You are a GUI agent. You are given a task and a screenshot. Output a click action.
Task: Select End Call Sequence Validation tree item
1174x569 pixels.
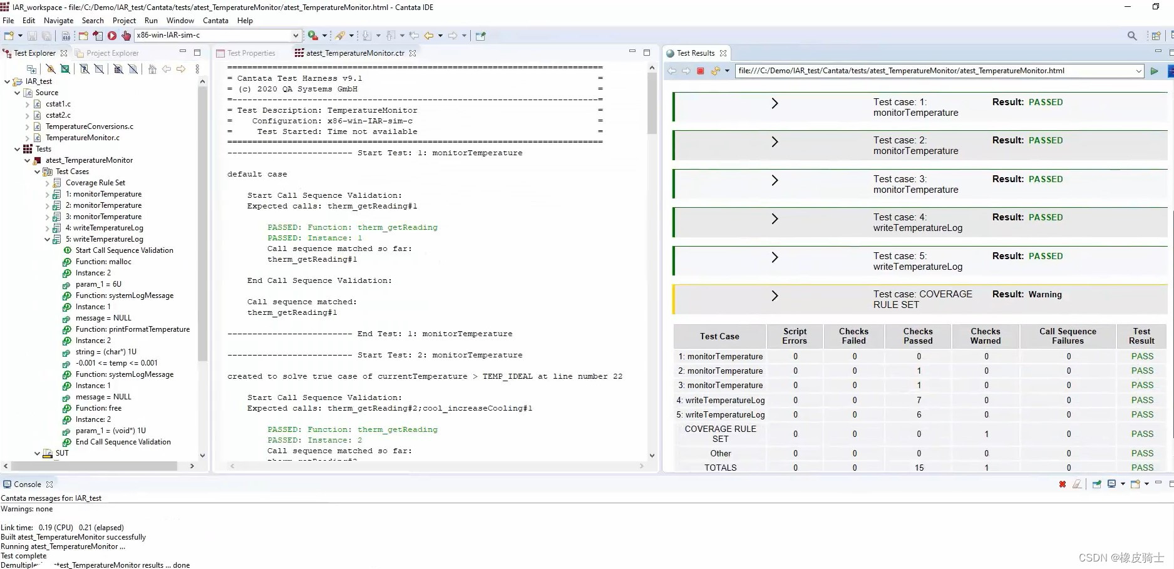tap(123, 442)
